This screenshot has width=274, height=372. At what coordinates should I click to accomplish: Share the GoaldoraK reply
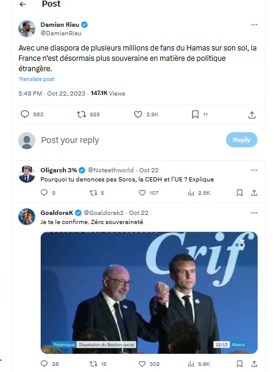click(x=254, y=363)
